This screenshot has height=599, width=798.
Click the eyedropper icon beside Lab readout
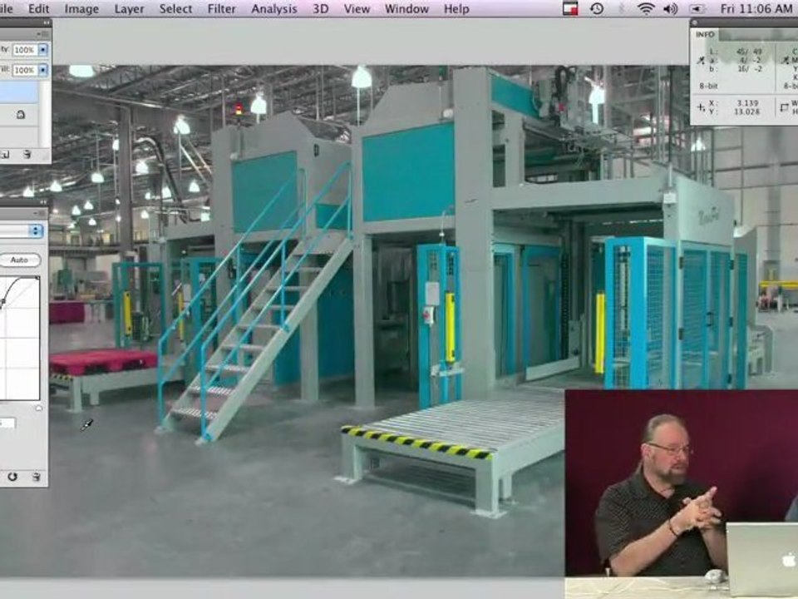click(701, 61)
